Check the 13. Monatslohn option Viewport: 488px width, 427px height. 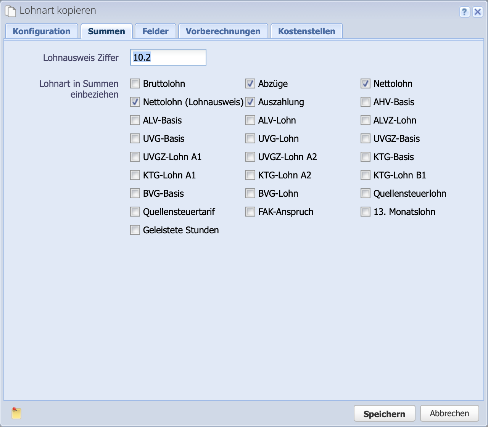click(x=365, y=212)
